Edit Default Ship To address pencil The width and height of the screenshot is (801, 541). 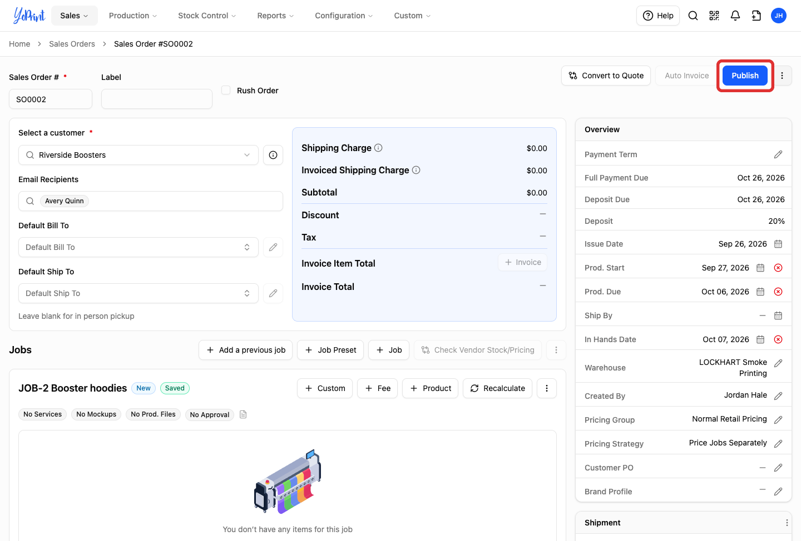pos(273,293)
